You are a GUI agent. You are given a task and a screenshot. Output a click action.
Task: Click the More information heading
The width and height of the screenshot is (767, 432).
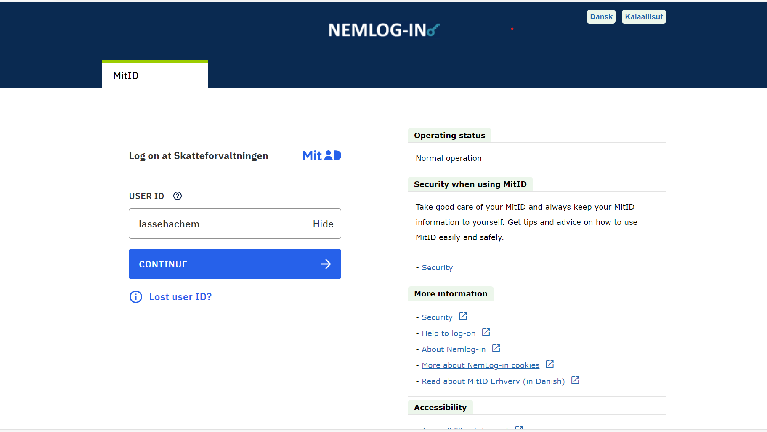pyautogui.click(x=451, y=293)
